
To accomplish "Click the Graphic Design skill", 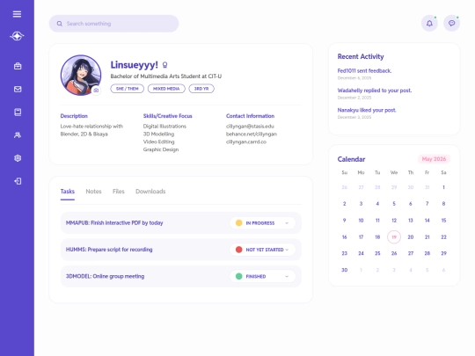I will click(161, 149).
